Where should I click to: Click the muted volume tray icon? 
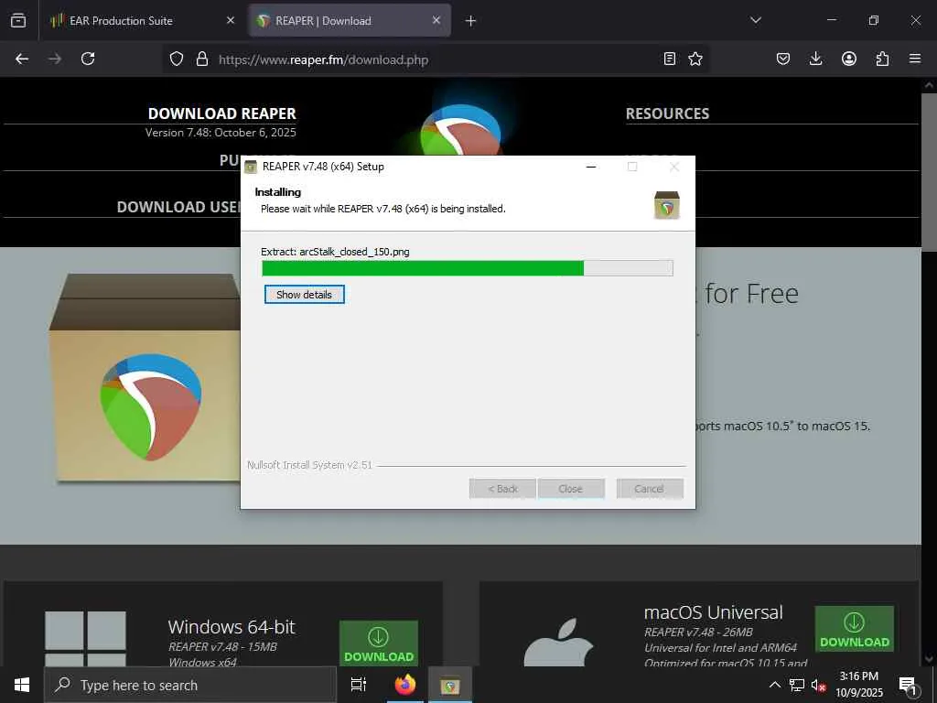coord(818,685)
